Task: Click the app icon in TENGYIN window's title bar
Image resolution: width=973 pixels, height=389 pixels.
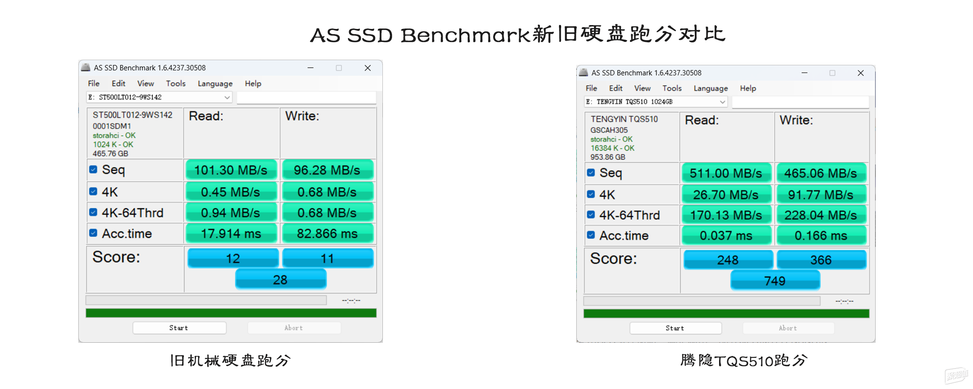Action: pos(584,72)
